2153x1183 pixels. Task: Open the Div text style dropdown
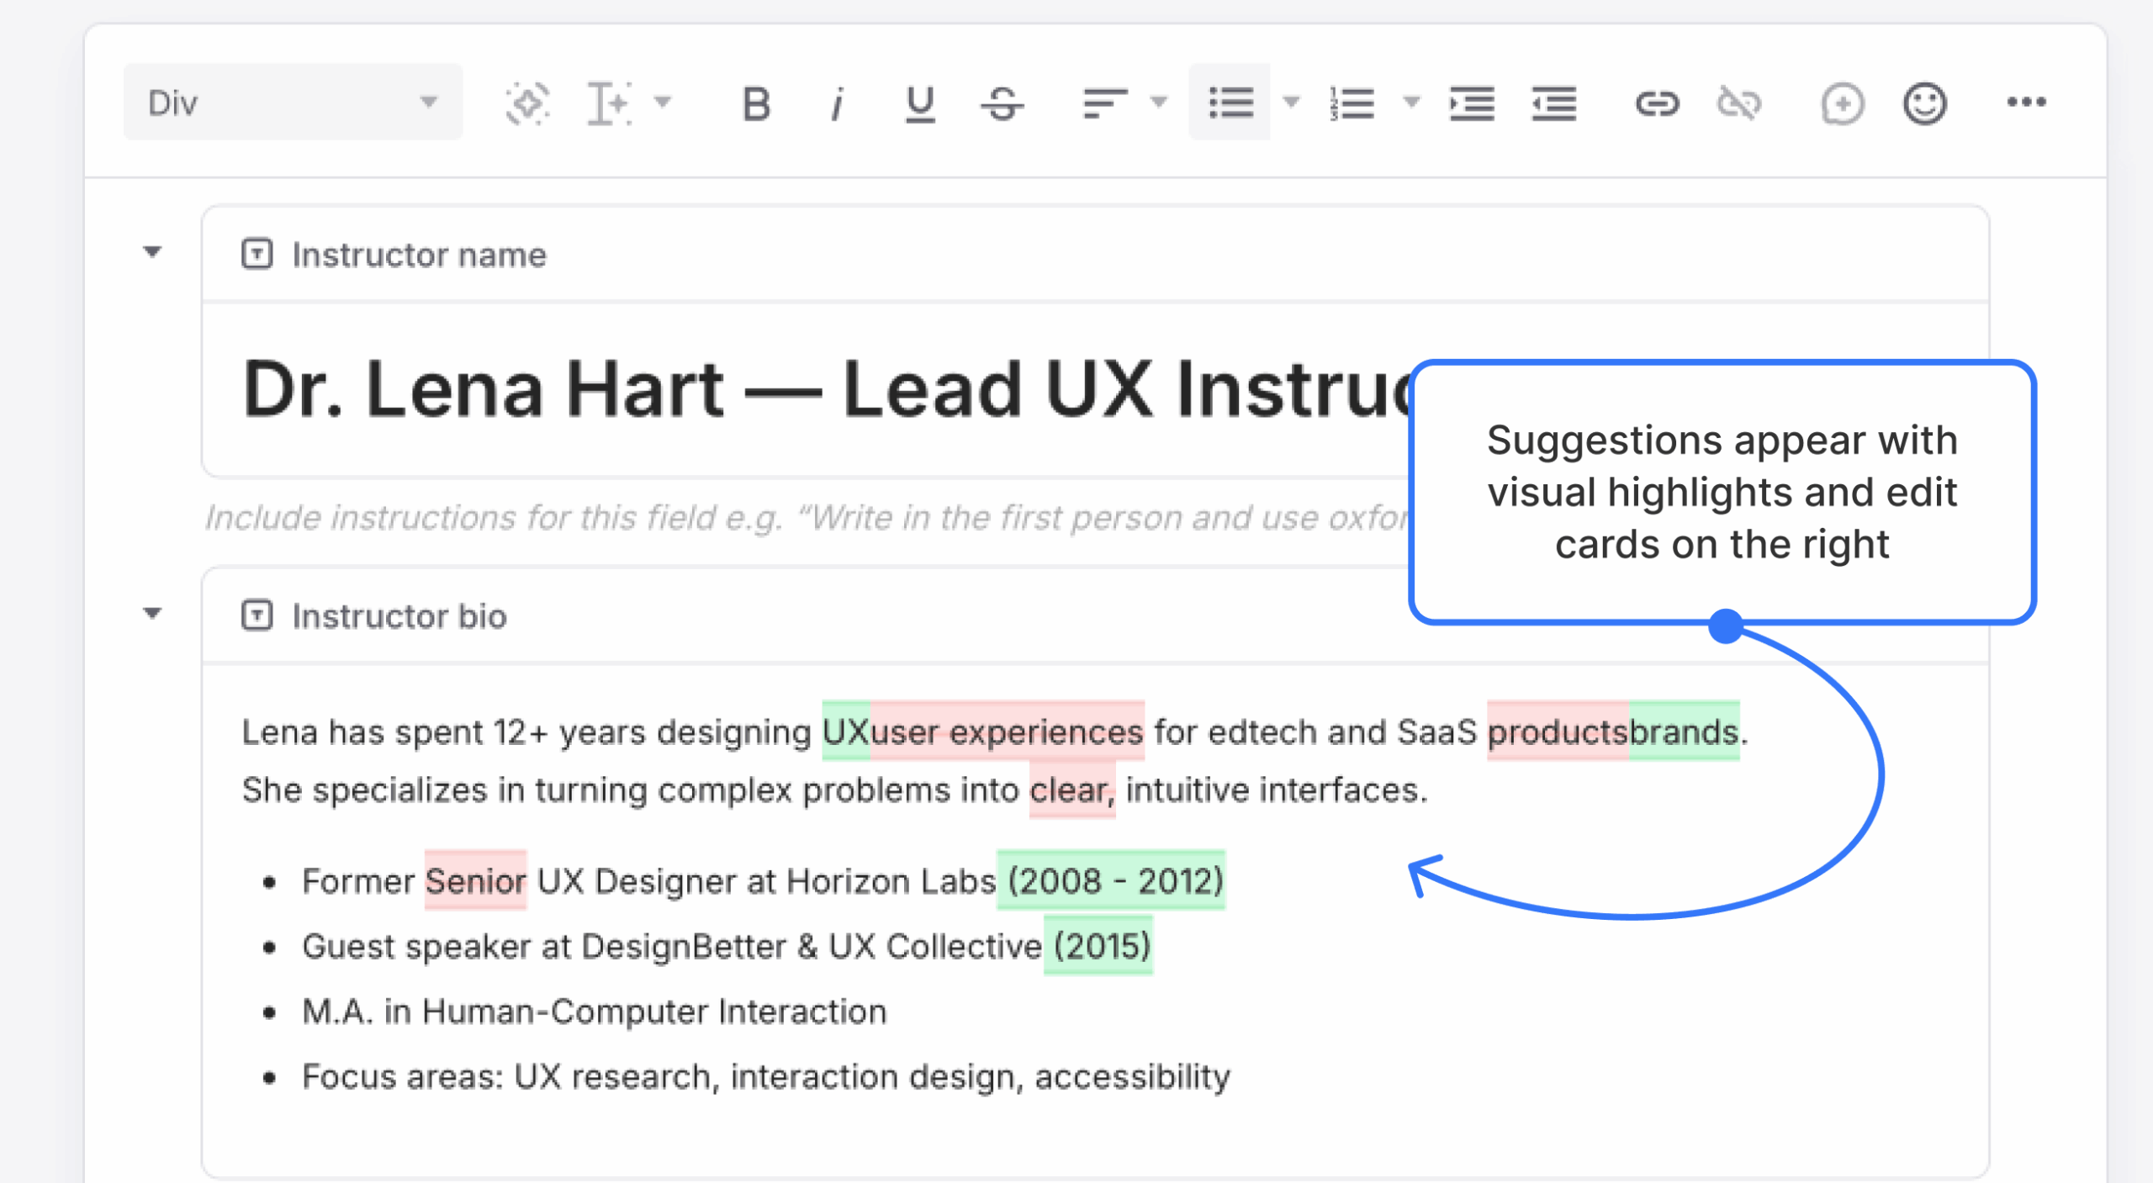coord(293,102)
